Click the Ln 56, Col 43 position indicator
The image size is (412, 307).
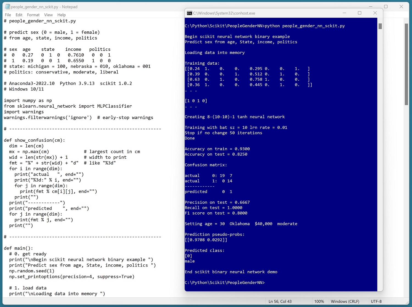(280, 301)
